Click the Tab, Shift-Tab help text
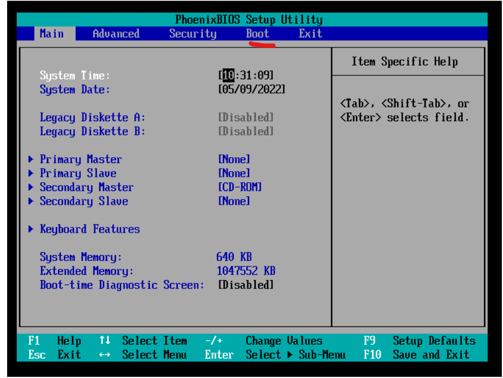The height and width of the screenshot is (378, 503). 404,110
